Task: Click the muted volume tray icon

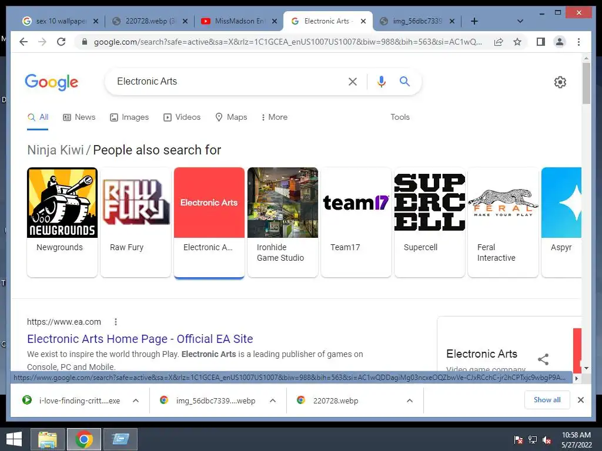Action: click(547, 440)
